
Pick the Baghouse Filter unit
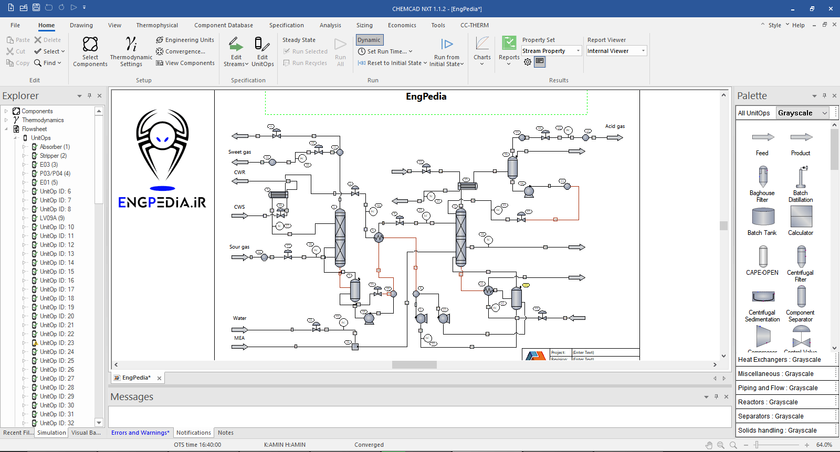pos(762,184)
